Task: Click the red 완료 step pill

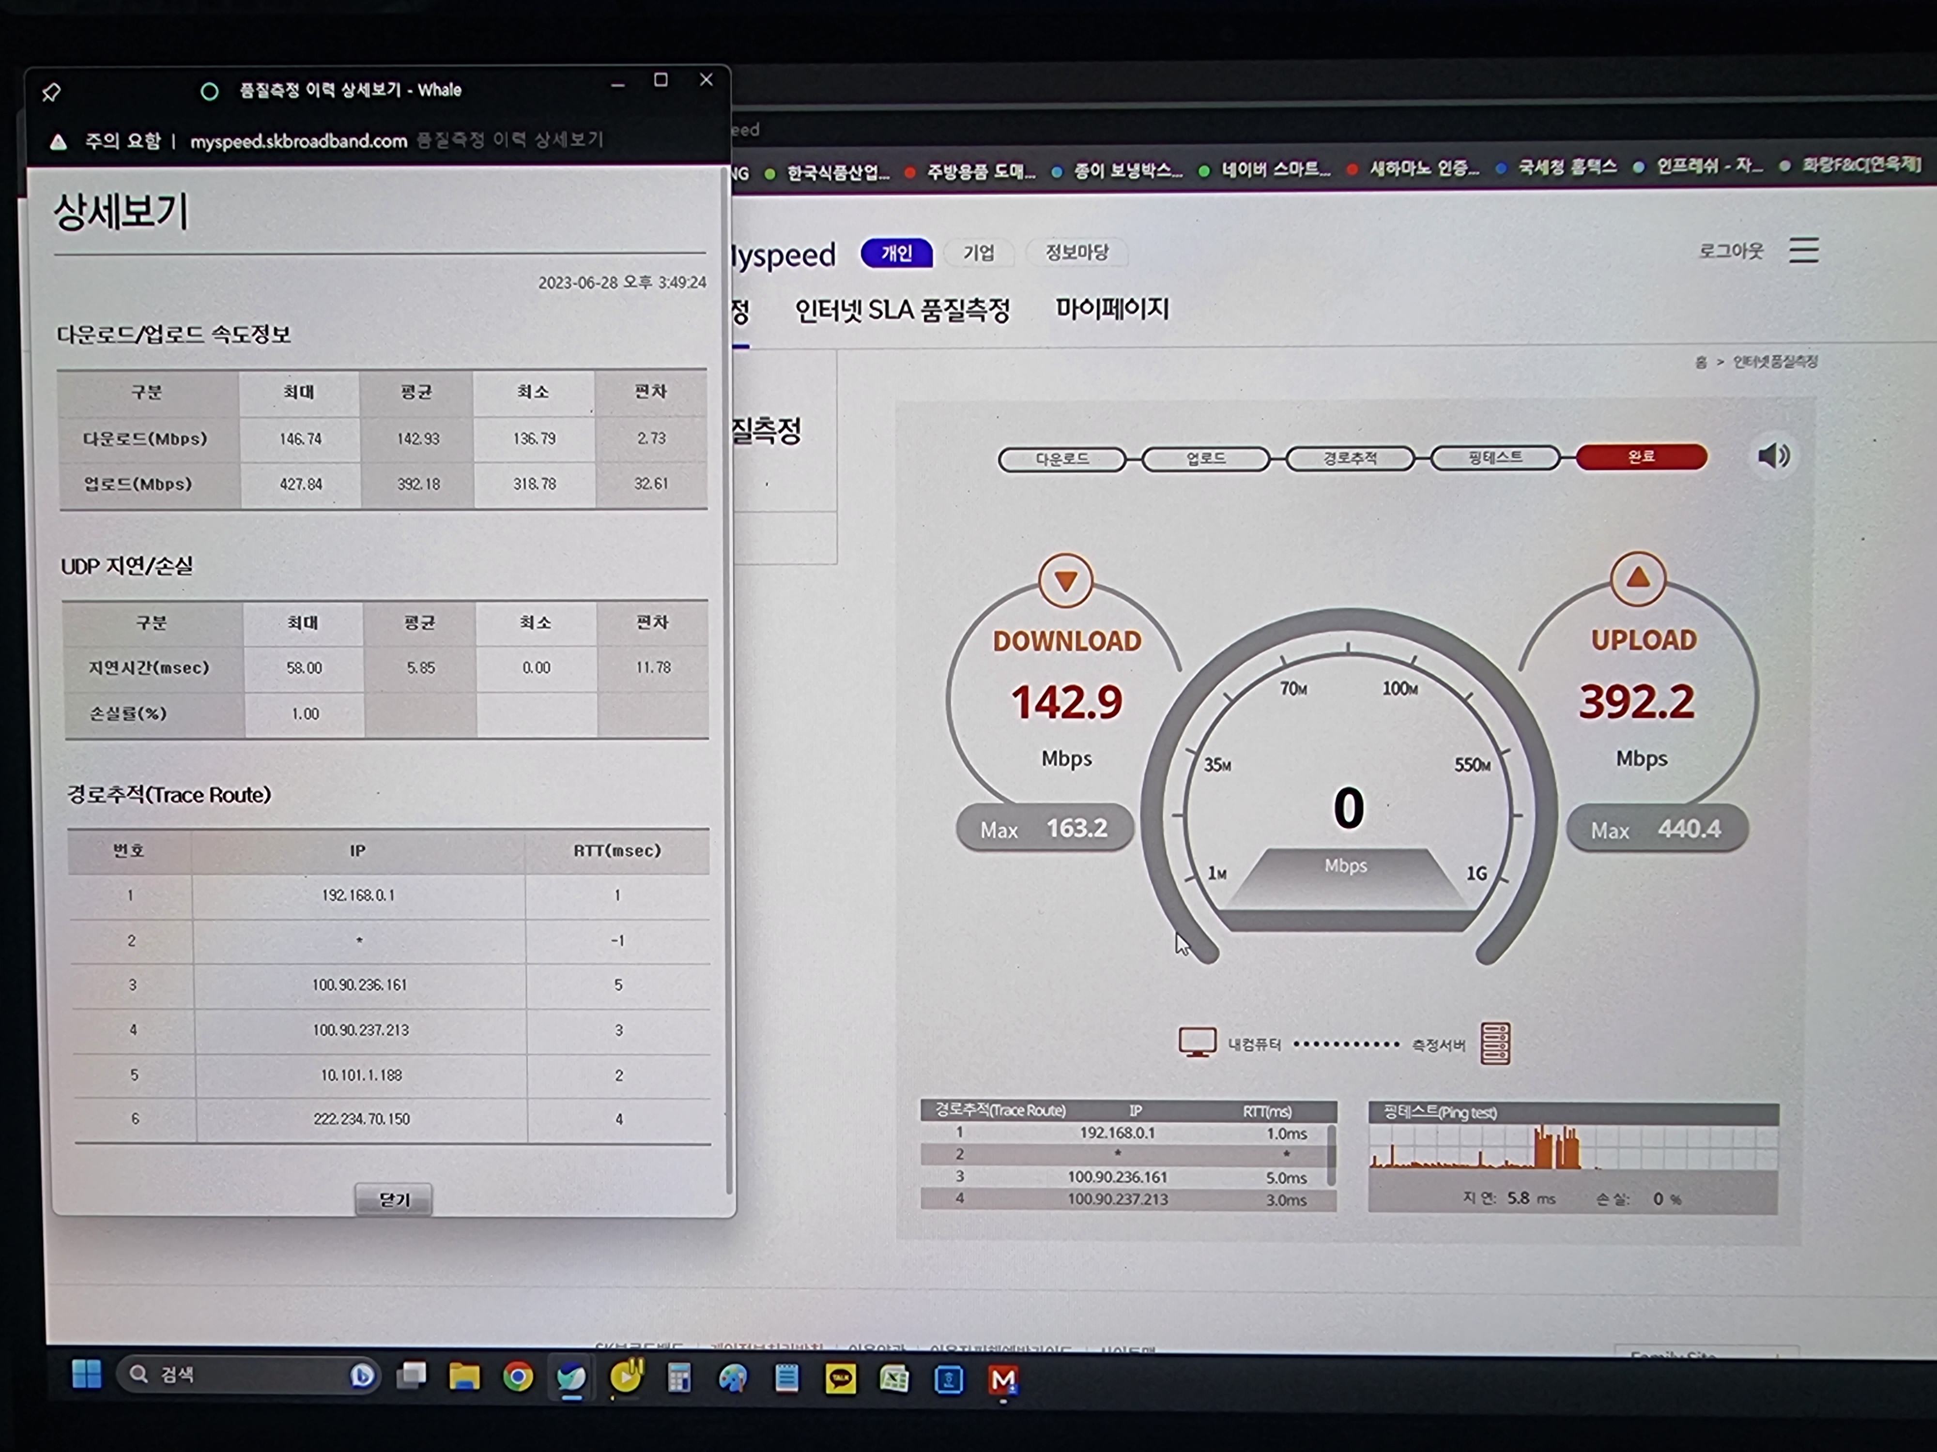Action: [1641, 456]
